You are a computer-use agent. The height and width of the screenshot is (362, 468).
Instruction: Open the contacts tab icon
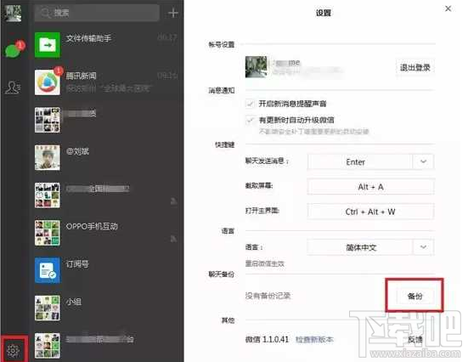13,87
